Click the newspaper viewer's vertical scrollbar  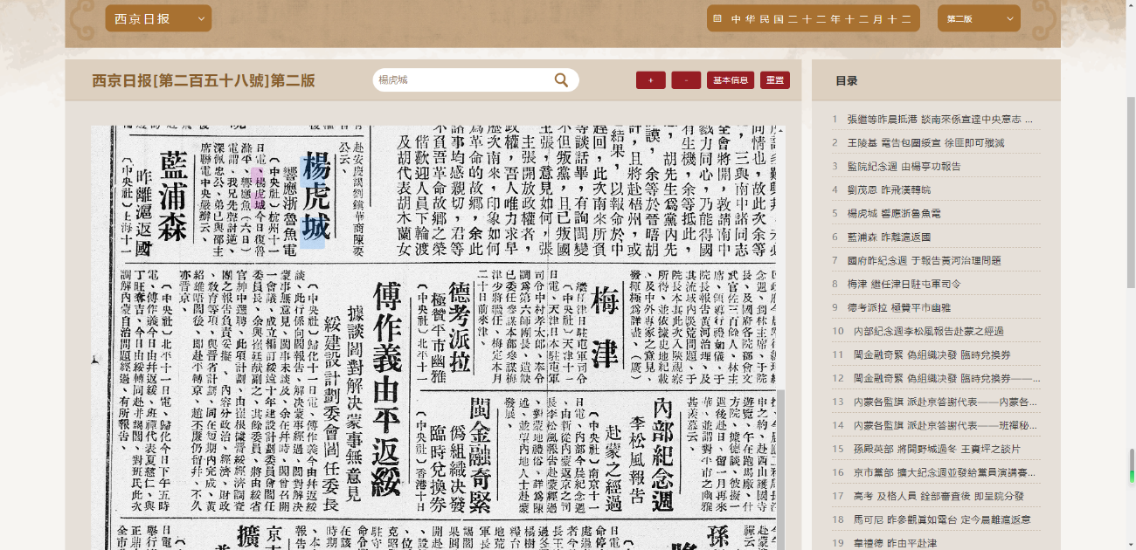[781, 470]
